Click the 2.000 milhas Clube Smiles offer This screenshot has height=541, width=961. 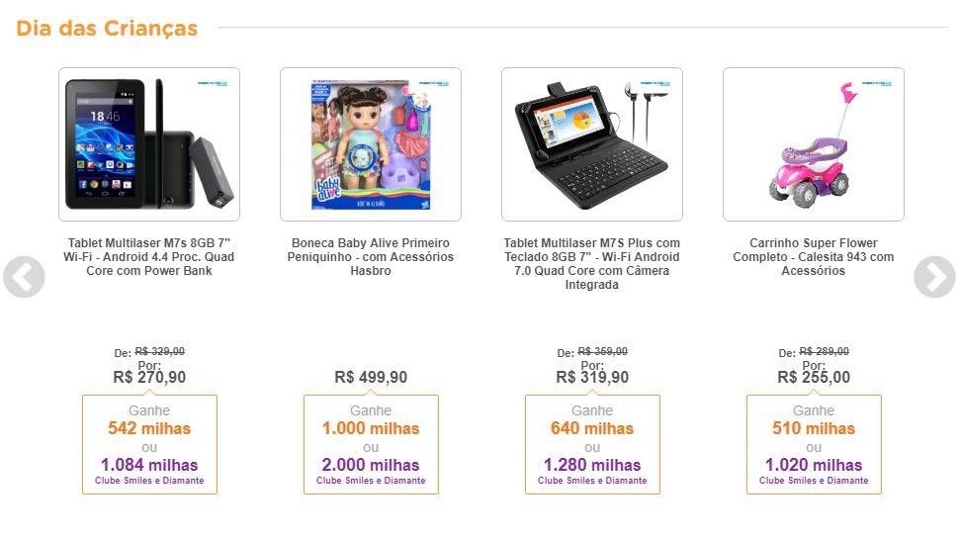[371, 471]
